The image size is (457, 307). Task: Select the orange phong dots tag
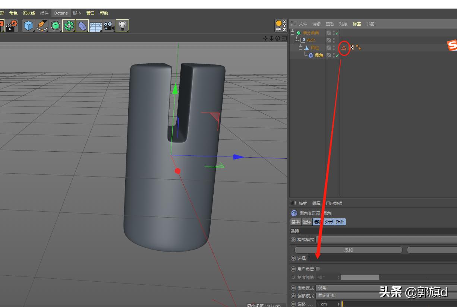coord(358,47)
